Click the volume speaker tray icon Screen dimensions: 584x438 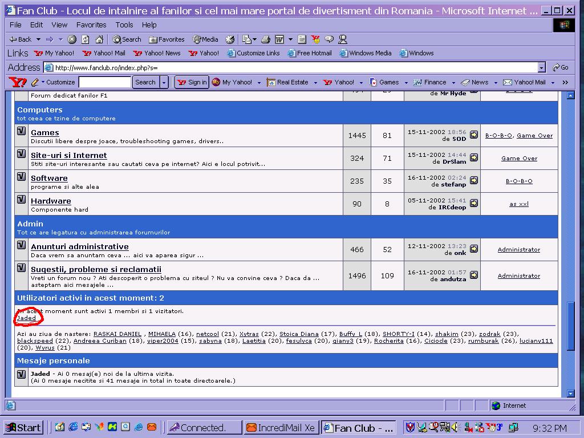click(455, 427)
